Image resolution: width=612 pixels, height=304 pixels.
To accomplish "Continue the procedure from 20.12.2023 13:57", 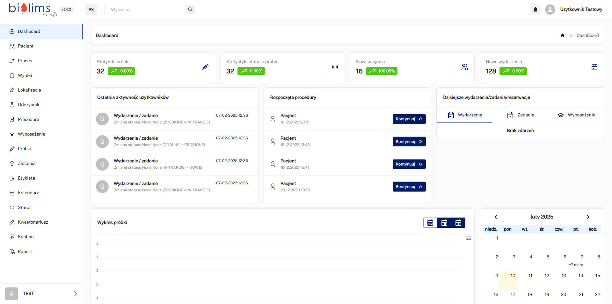I will pos(409,187).
